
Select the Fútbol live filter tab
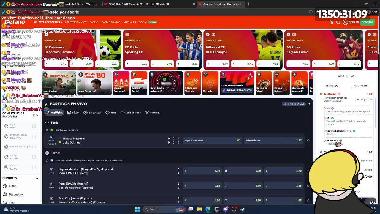(73, 113)
